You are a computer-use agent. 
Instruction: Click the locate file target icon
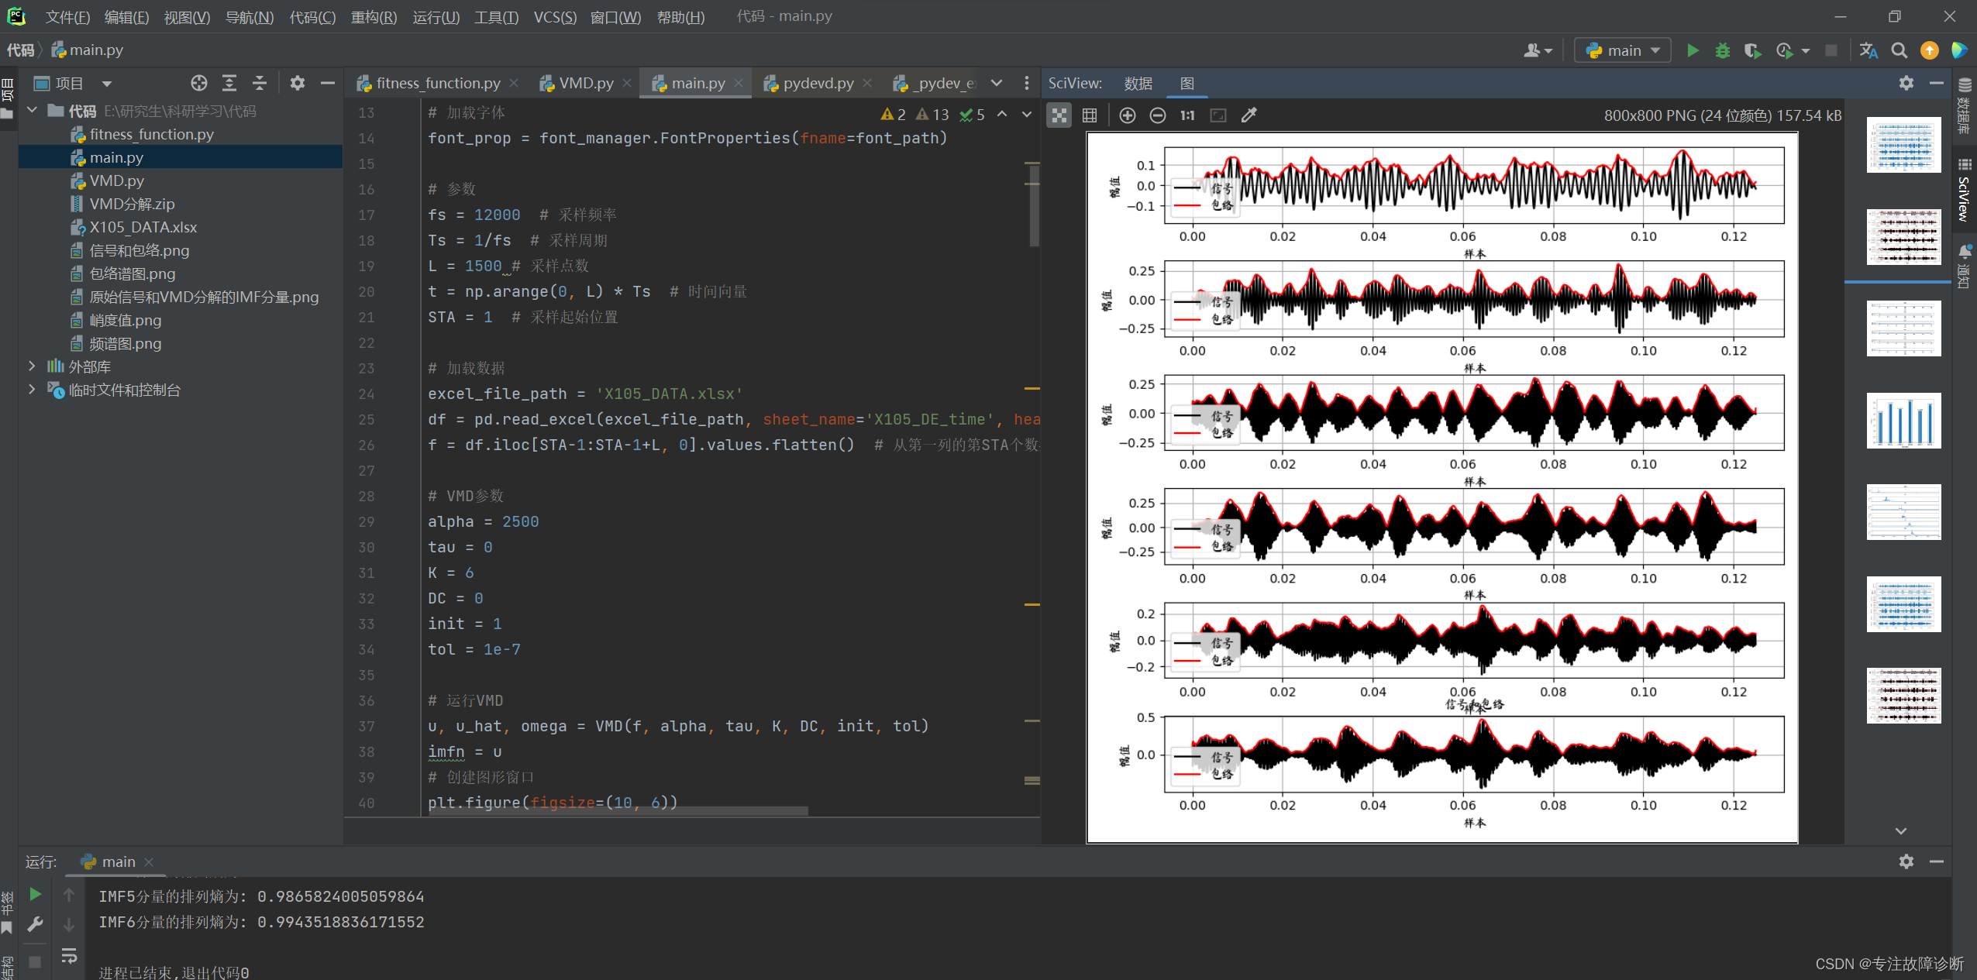point(199,83)
